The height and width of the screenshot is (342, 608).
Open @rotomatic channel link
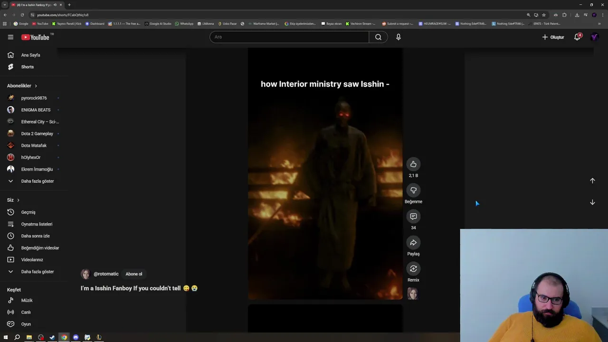pyautogui.click(x=106, y=274)
